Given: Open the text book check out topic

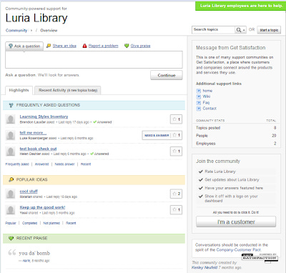Looking at the screenshot, I should click(x=38, y=149).
